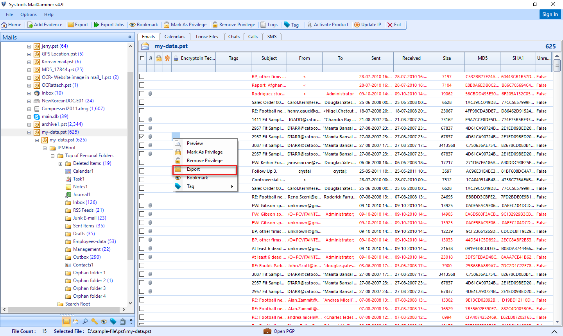This screenshot has height=336, width=563.
Task: Switch to the Calendars tab
Action: pos(174,37)
